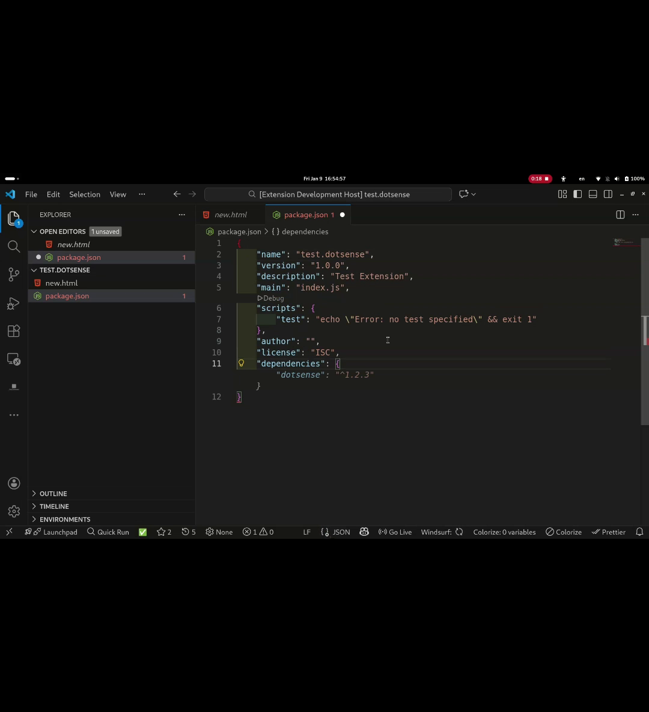The image size is (649, 712).
Task: Collapse the OPEN EDITORS section
Action: click(34, 231)
